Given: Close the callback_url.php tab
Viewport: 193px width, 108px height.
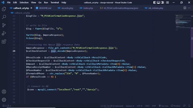Looking at the screenshot, I should coord(31,8).
